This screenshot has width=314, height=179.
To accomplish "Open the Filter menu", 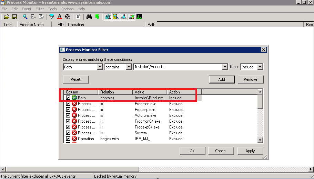I will (x=40, y=9).
